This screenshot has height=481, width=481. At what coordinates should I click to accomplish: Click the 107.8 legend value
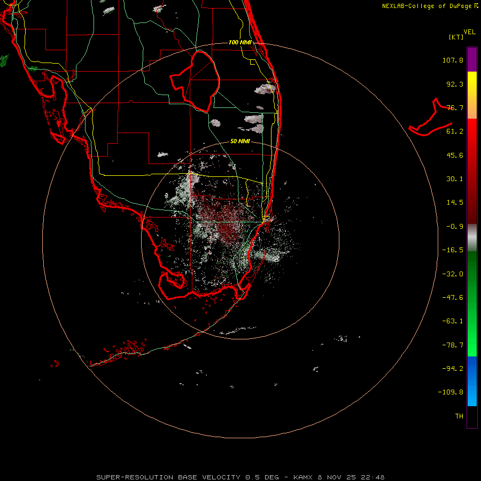pyautogui.click(x=453, y=60)
